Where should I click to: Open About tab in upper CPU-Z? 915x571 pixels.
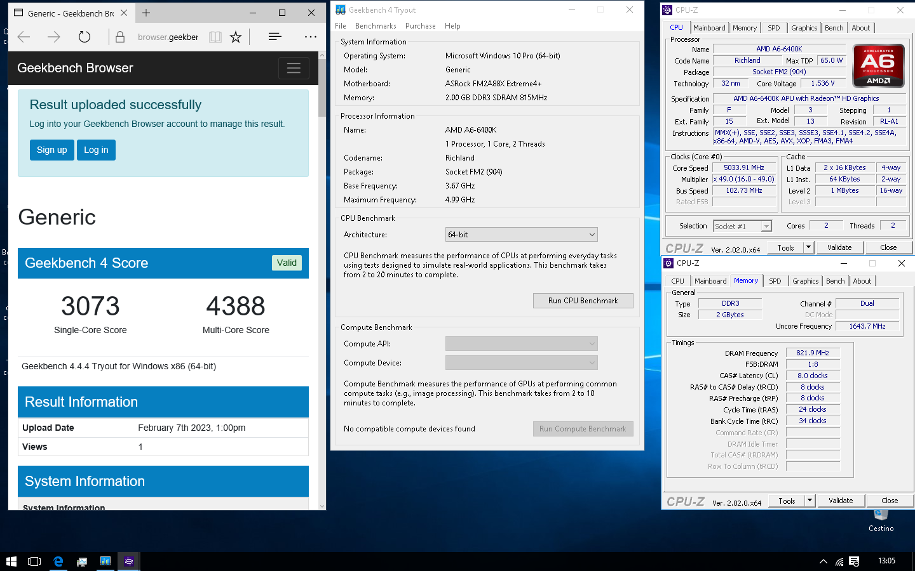click(861, 28)
